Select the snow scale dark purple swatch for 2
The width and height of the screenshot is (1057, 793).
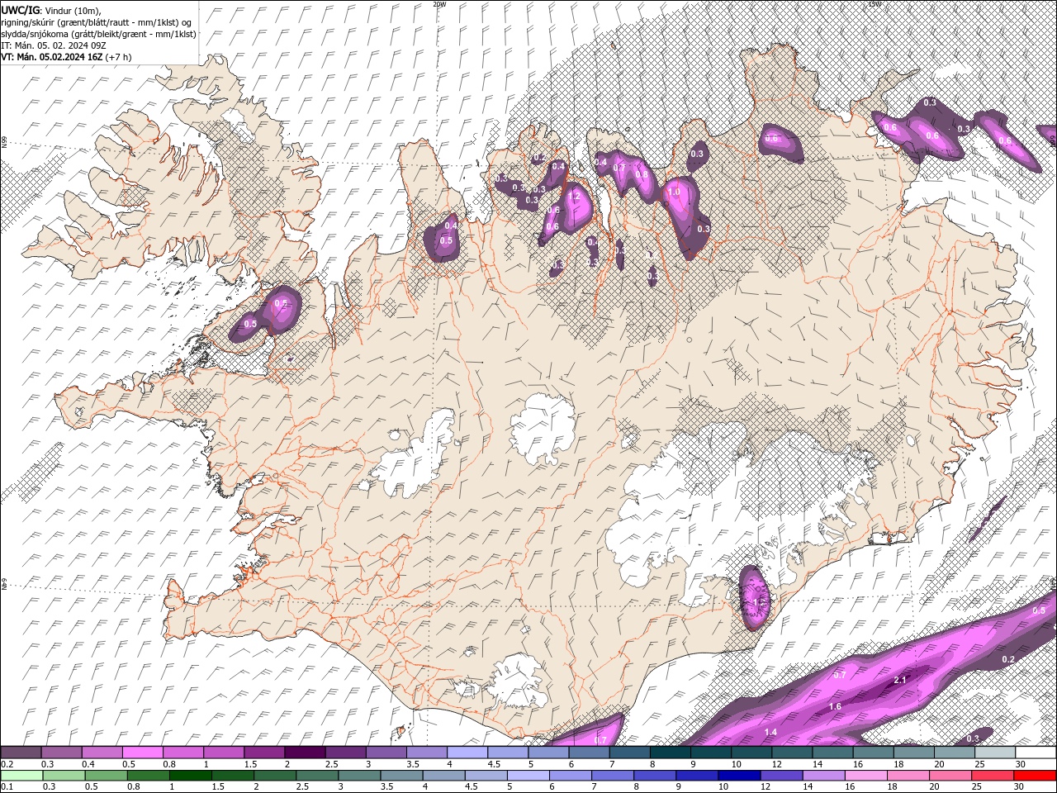click(306, 753)
